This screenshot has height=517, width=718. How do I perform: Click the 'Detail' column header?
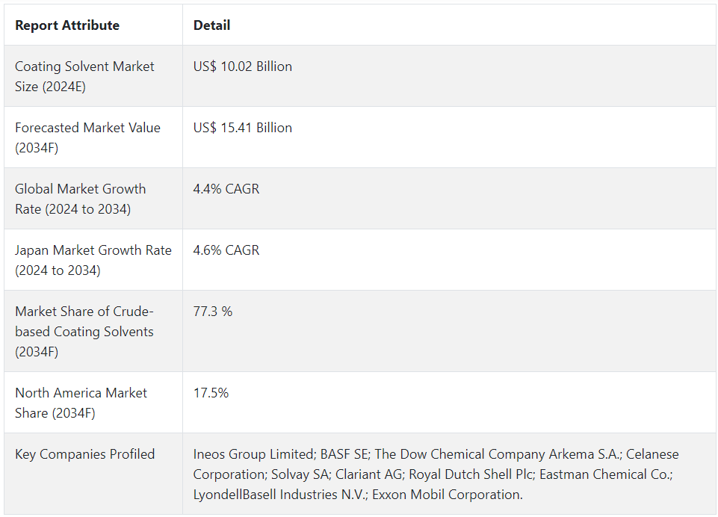point(211,25)
